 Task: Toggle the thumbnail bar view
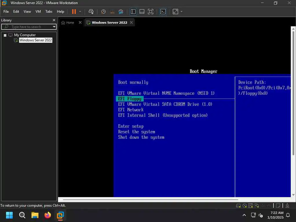[142, 12]
